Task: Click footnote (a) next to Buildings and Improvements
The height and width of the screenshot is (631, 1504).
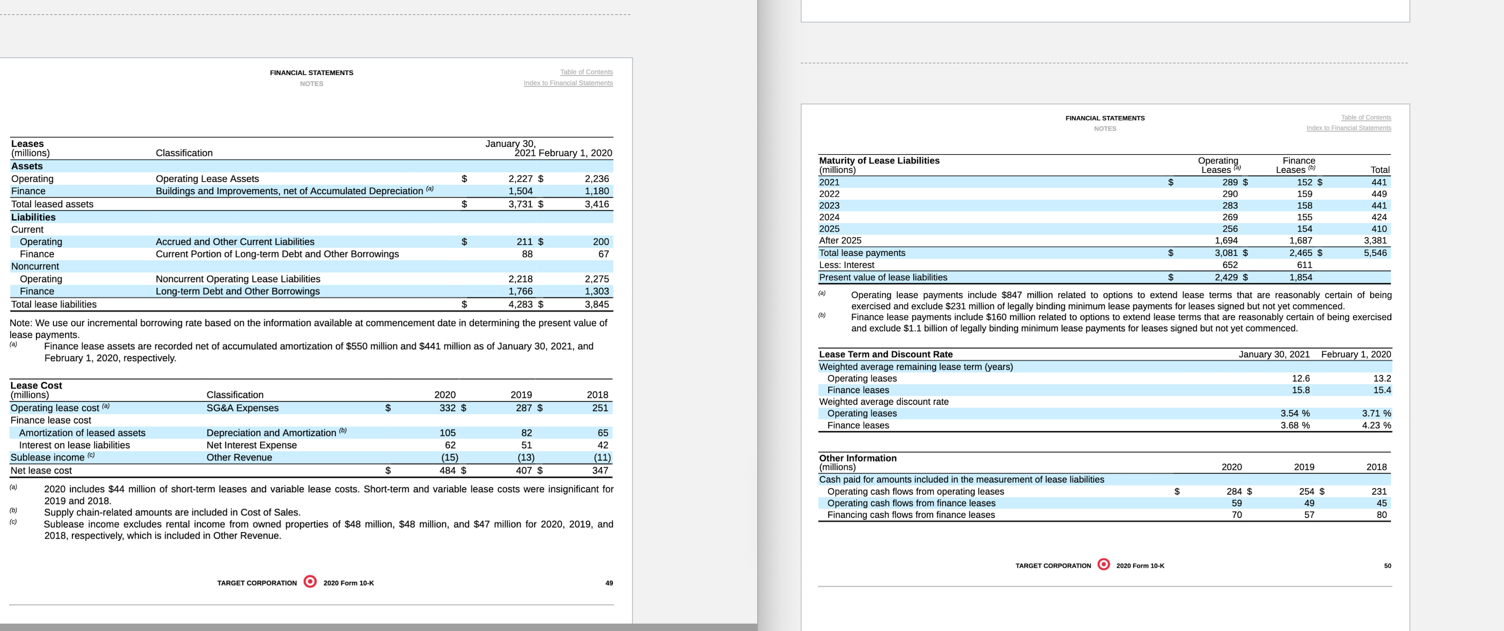Action: [x=430, y=188]
